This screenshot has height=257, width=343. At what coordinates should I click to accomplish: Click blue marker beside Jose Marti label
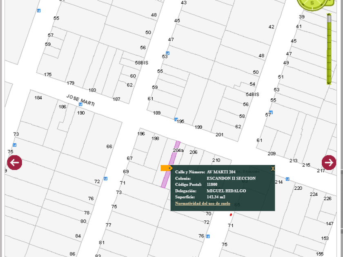(80, 104)
